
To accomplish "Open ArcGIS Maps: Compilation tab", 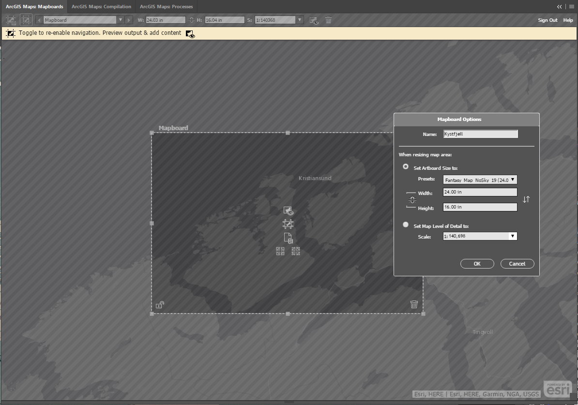I will (x=101, y=7).
